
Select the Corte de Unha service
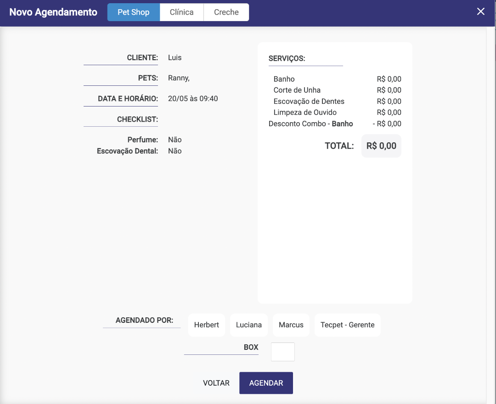coord(297,90)
